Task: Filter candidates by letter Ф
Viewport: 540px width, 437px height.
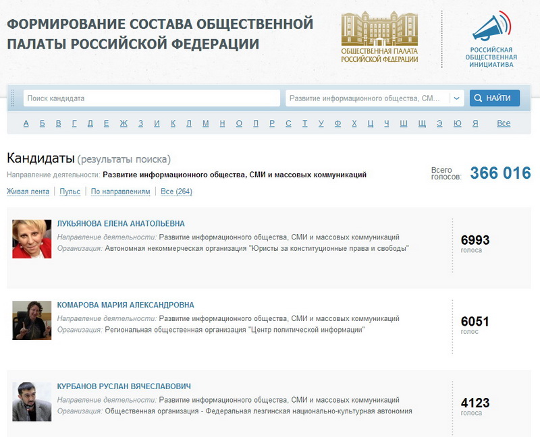Action: (338, 123)
